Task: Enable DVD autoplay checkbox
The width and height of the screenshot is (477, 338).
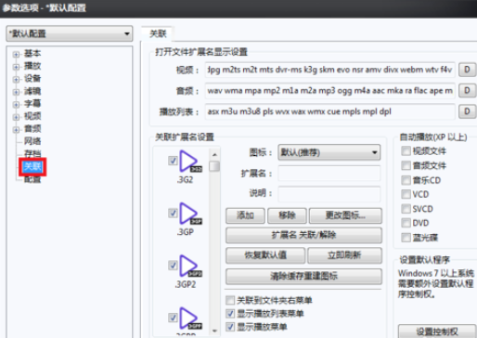Action: (x=406, y=223)
